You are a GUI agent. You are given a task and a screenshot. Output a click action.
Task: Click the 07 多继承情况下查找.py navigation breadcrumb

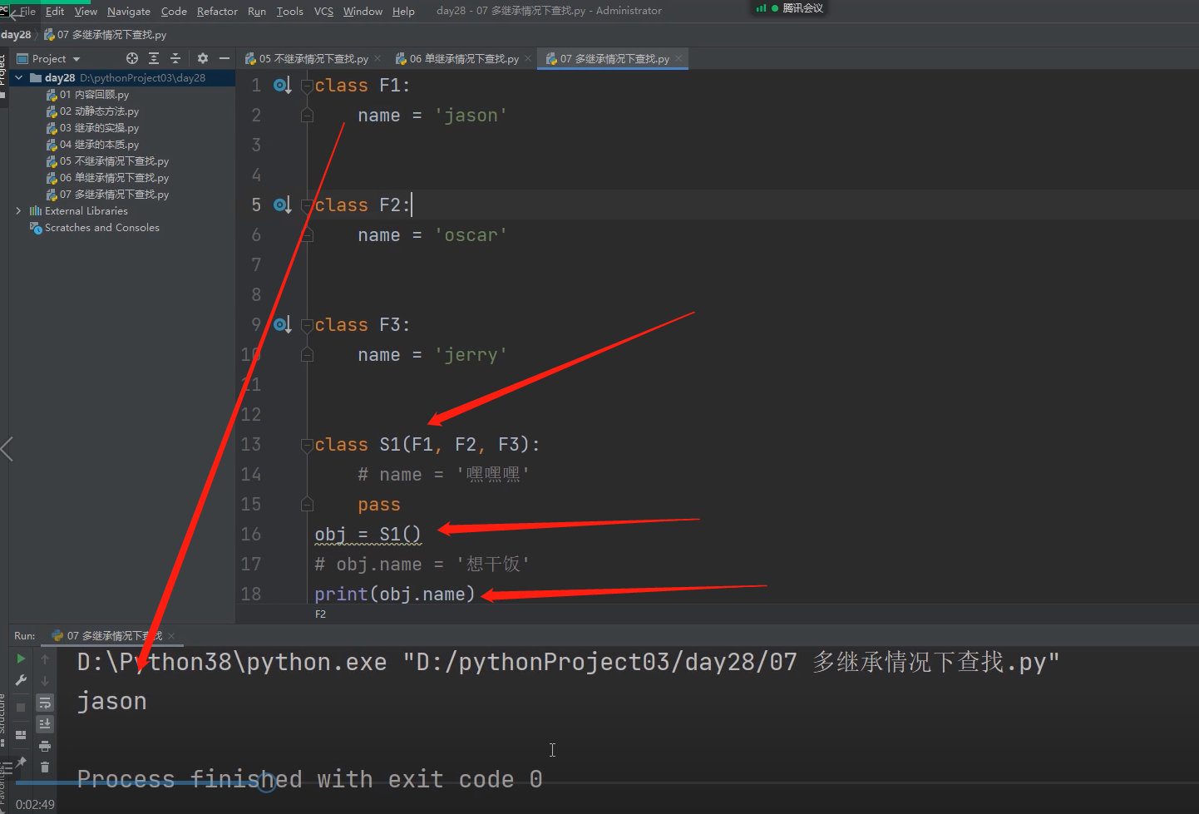point(106,35)
